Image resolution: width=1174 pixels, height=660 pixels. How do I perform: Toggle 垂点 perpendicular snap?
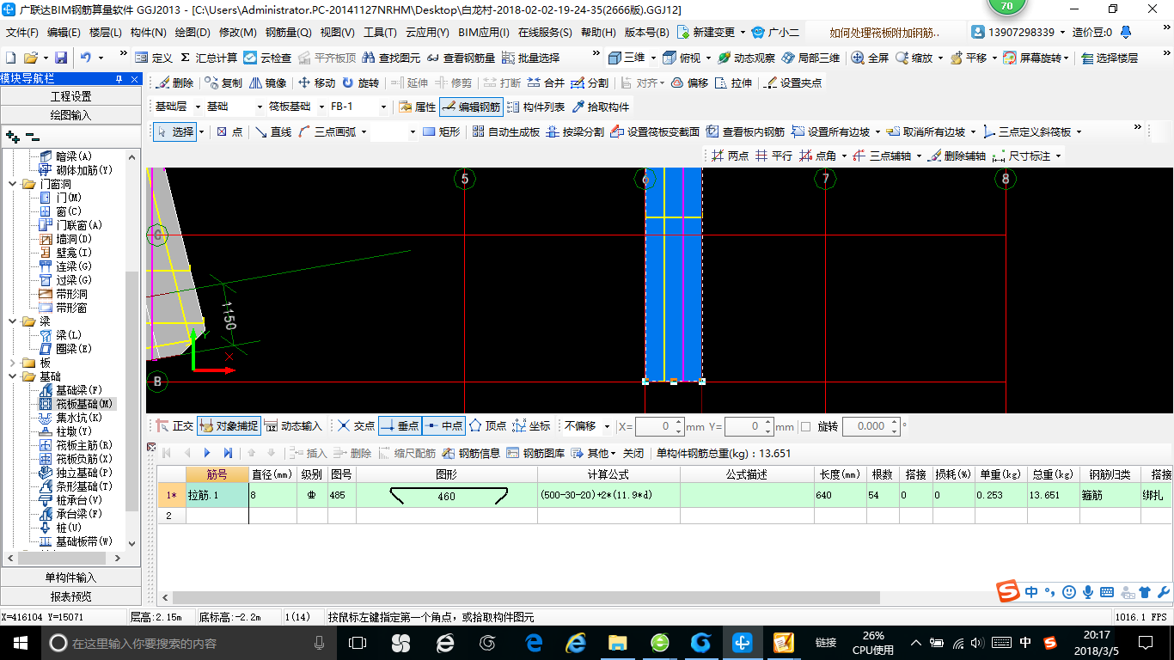click(x=400, y=425)
